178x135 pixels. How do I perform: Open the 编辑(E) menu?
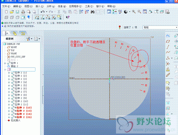17,6
